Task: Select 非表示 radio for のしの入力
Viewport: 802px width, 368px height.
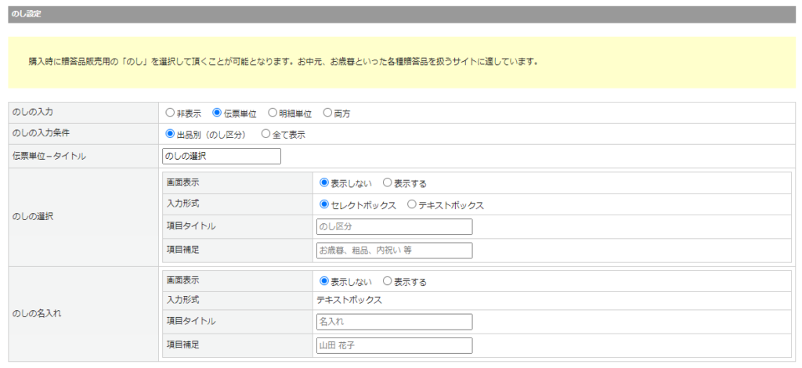Action: tap(170, 113)
